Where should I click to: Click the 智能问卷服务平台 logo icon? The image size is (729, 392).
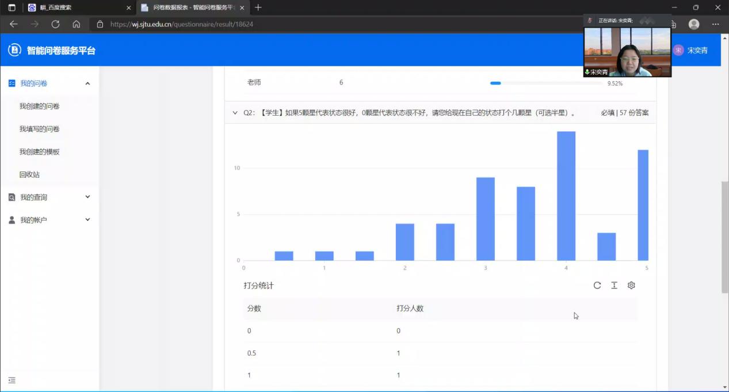pos(14,50)
